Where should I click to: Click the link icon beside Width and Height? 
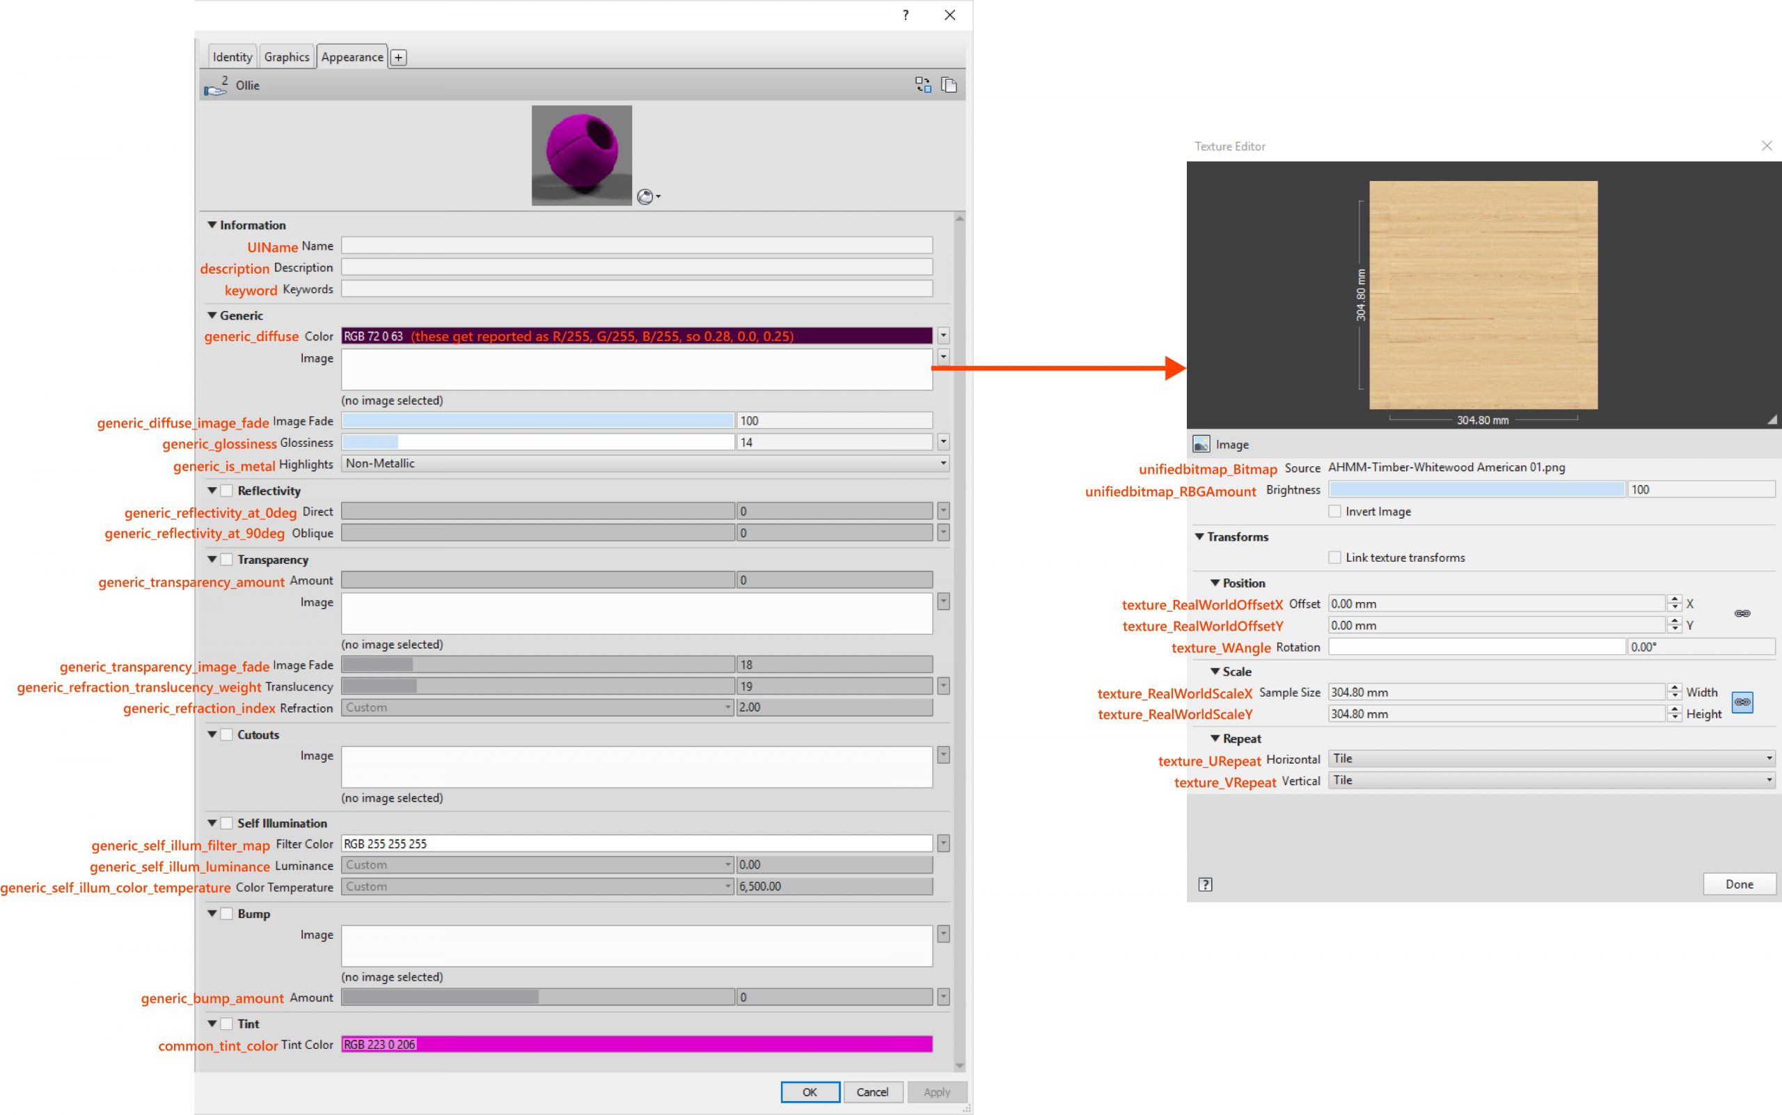click(x=1742, y=702)
